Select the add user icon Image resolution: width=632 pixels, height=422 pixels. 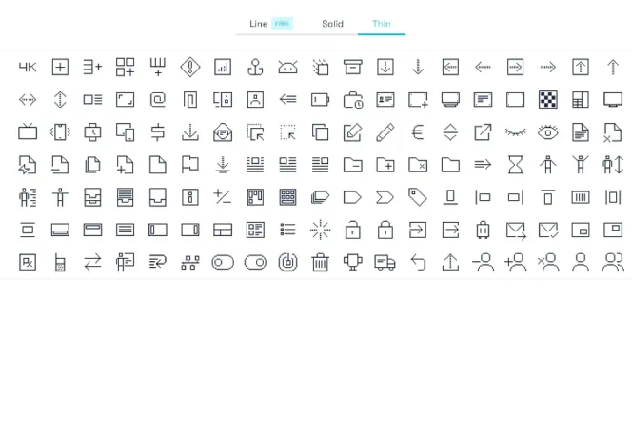[515, 262]
